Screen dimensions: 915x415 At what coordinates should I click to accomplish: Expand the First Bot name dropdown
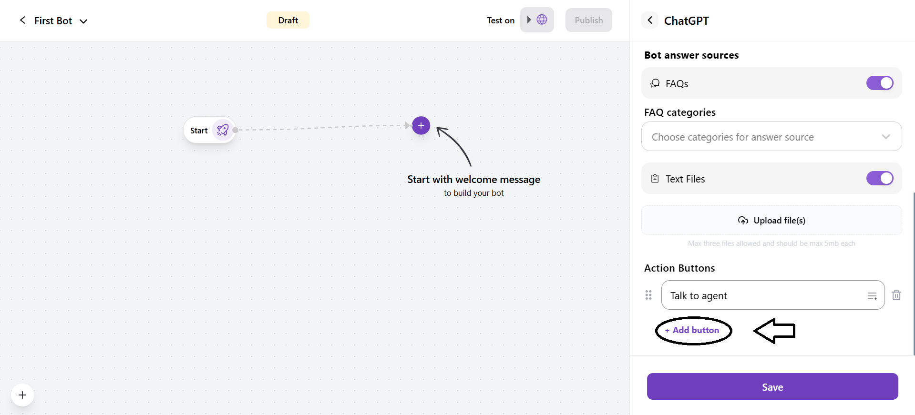tap(83, 21)
